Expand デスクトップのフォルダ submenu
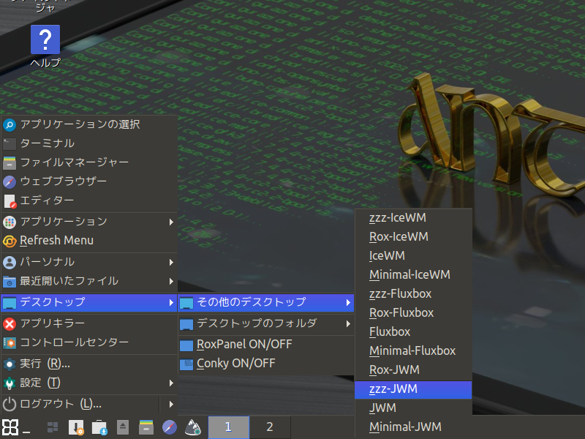The height and width of the screenshot is (439, 585). 265,323
